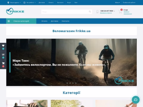Click the phone icon beside the number
The width and height of the screenshot is (143, 107).
(97, 12)
